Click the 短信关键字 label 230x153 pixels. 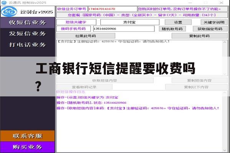[76, 22]
